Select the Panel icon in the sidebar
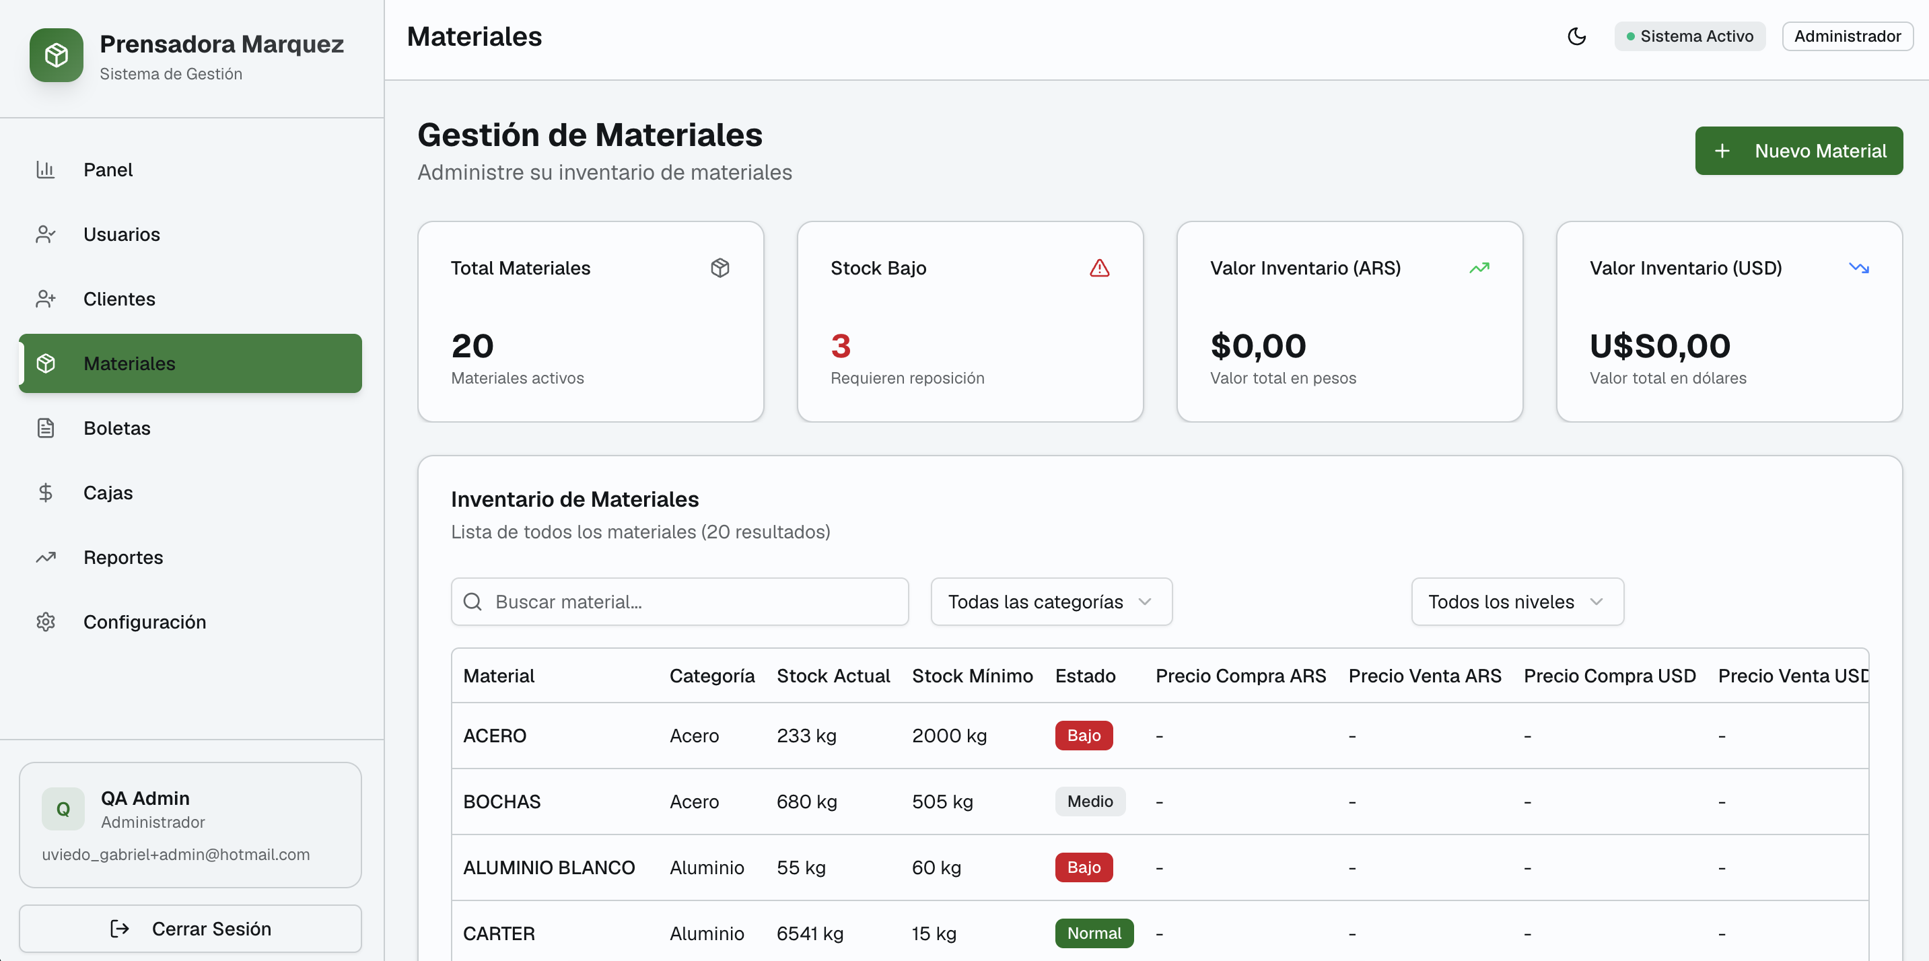Image resolution: width=1929 pixels, height=961 pixels. [46, 169]
